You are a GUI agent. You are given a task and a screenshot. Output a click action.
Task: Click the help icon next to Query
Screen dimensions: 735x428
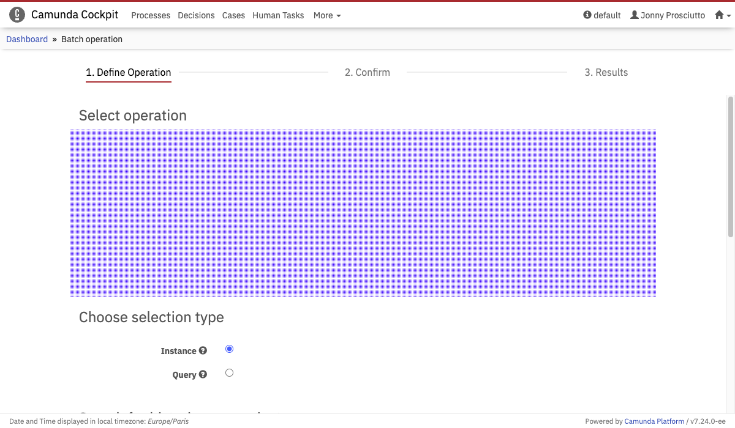[x=203, y=375]
